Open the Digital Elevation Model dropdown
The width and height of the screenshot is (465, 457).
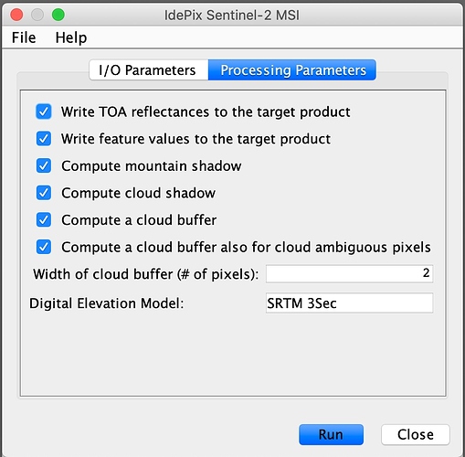click(349, 303)
